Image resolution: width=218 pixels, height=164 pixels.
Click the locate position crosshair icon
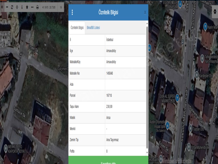click(17, 7)
